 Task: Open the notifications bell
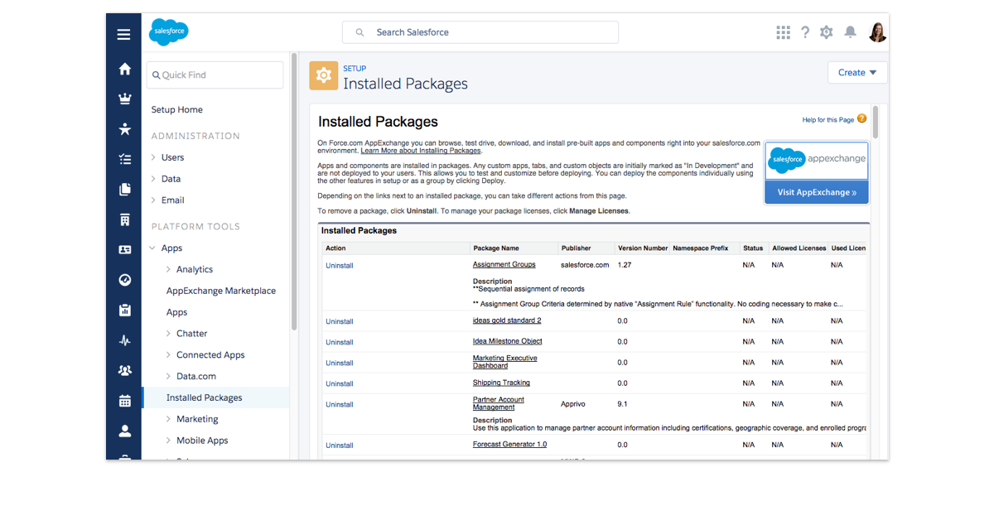[x=850, y=32]
